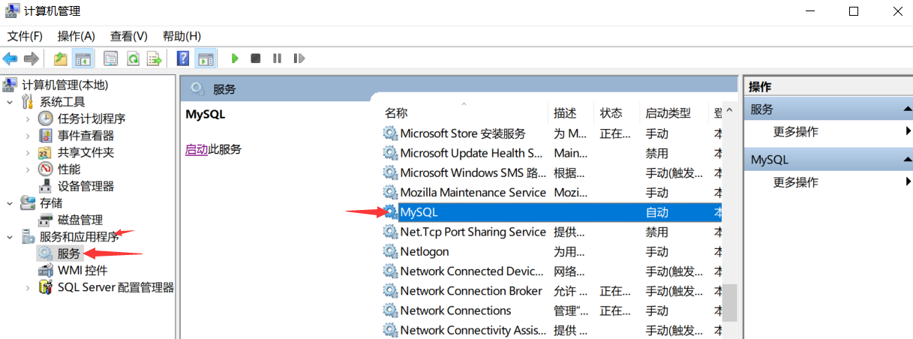The height and width of the screenshot is (339, 913).
Task: Click the Restart Service toolbar icon
Action: (299, 58)
